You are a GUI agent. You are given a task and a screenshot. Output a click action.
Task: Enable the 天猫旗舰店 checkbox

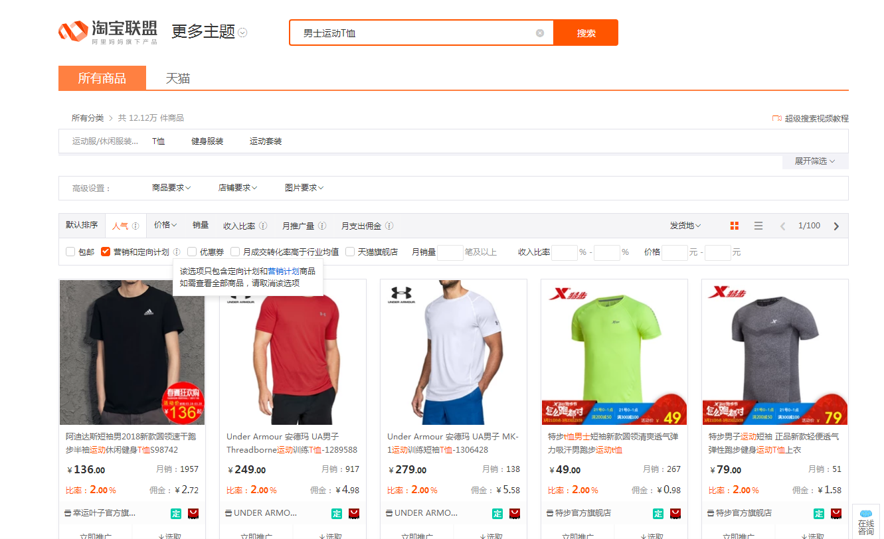click(350, 252)
